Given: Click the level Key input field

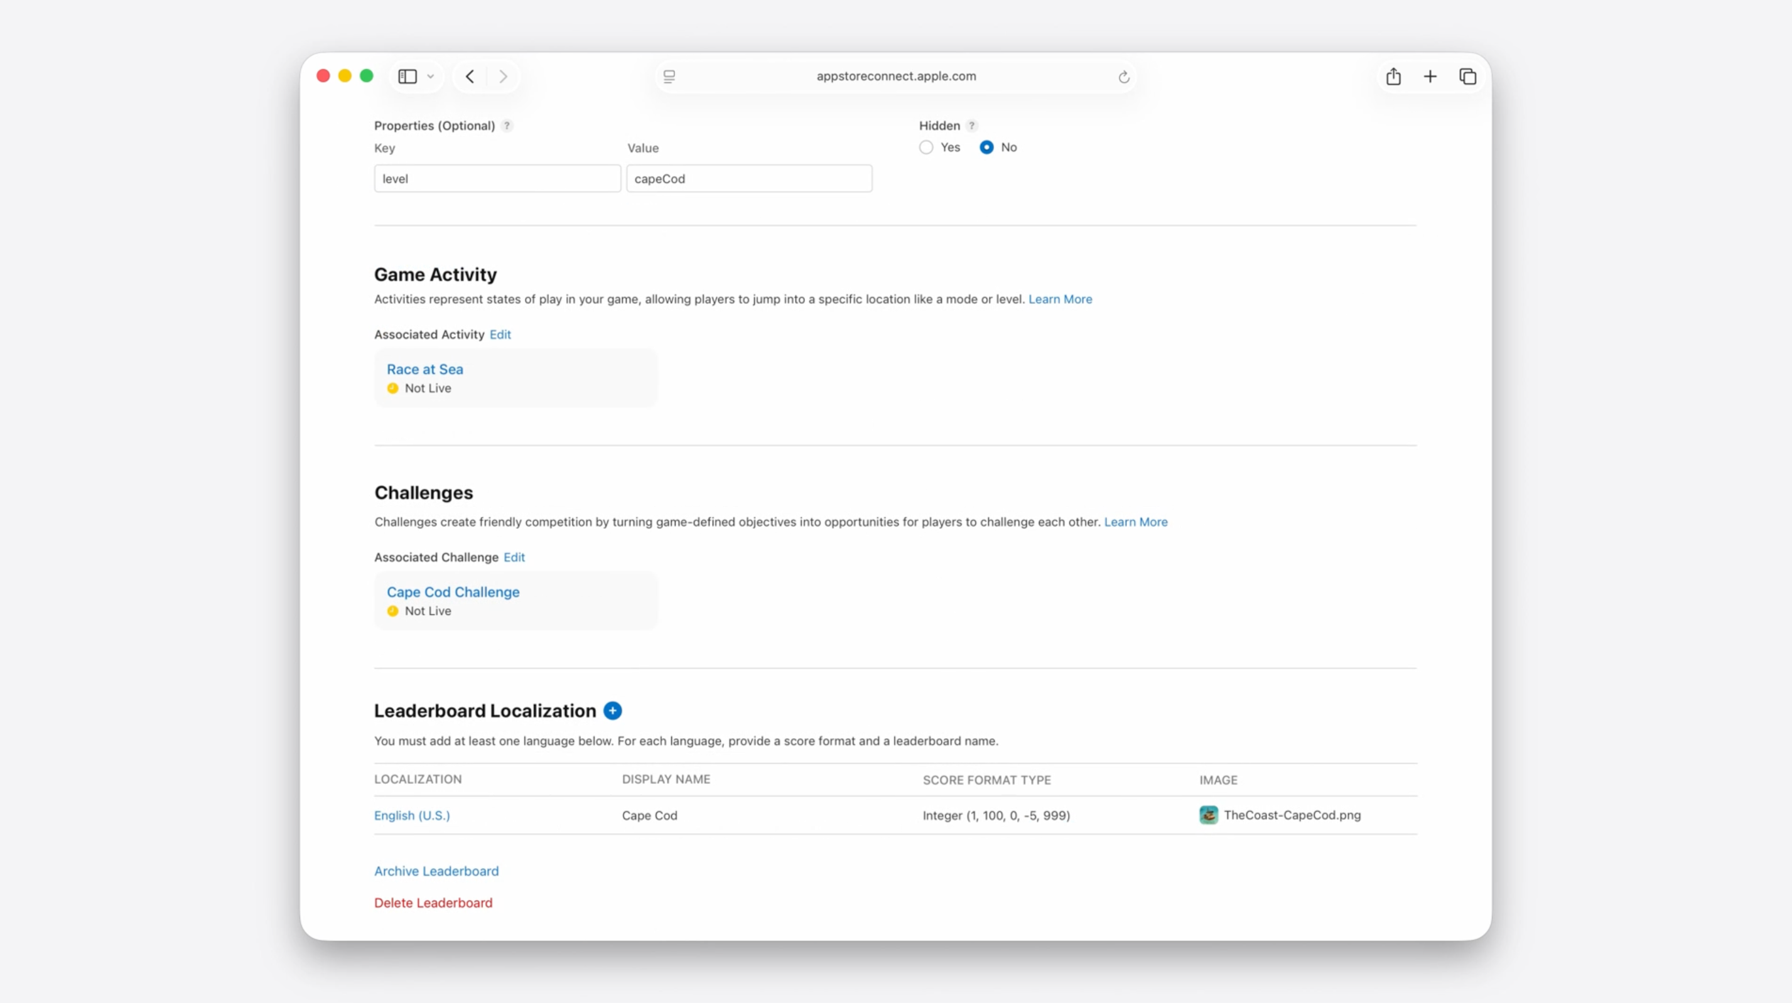Looking at the screenshot, I should click(x=497, y=179).
